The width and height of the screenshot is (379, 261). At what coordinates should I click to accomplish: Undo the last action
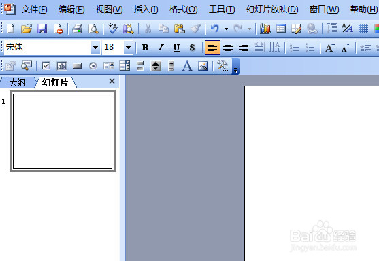[x=214, y=29]
